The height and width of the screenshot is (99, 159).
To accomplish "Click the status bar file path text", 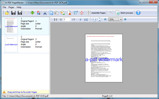I will pyautogui.click(x=25, y=96).
